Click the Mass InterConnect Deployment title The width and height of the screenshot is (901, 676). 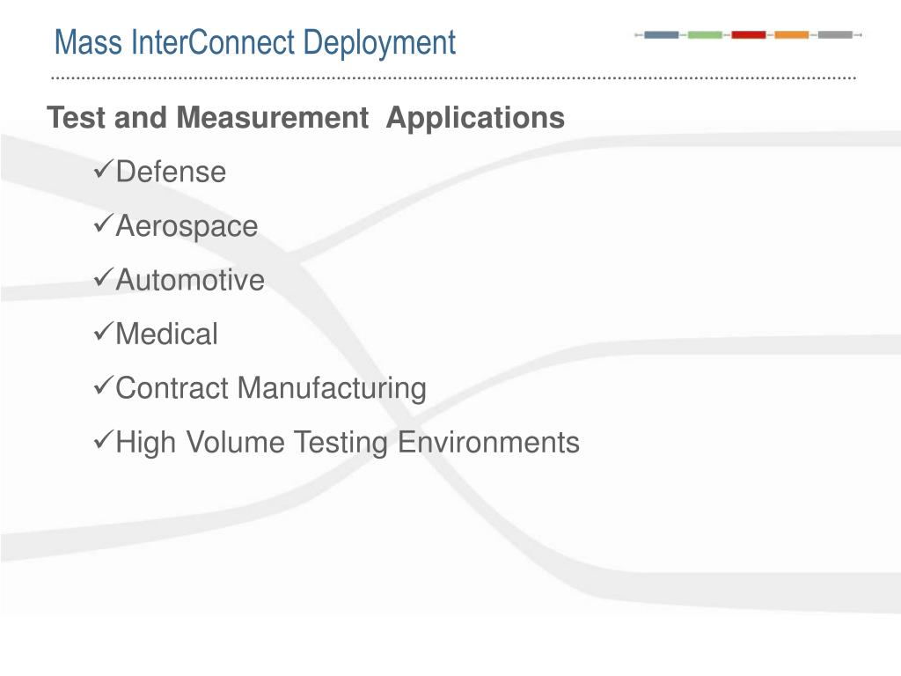point(255,43)
